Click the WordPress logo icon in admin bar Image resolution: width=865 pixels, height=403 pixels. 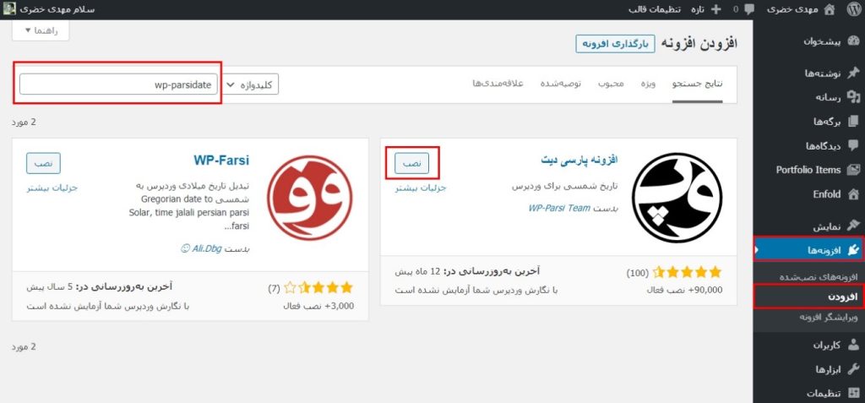pos(853,9)
